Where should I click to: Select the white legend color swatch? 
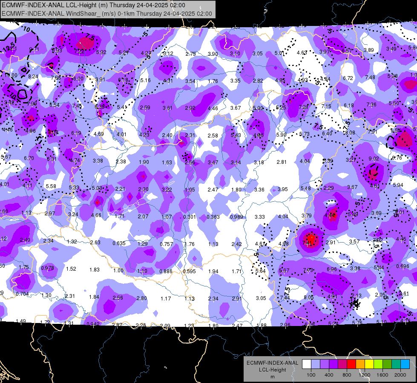pos(306,364)
